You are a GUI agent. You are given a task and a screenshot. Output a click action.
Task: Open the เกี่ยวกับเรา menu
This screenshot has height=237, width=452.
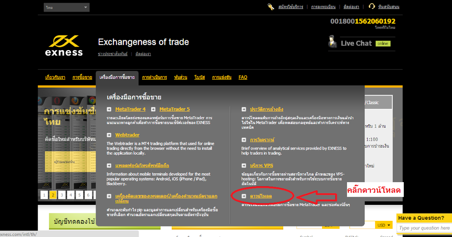click(55, 77)
